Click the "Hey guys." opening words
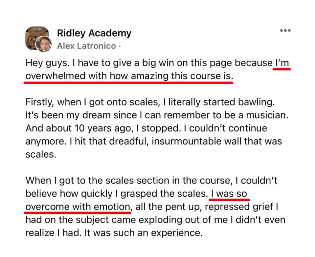The image size is (315, 257). click(x=41, y=63)
